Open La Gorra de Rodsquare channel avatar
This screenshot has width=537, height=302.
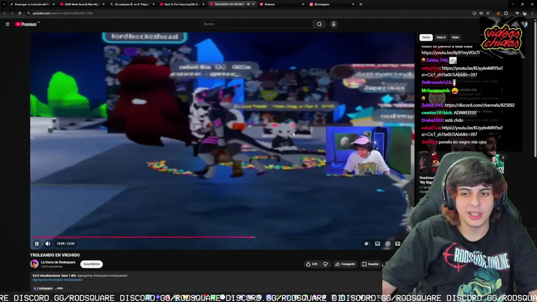coord(34,264)
